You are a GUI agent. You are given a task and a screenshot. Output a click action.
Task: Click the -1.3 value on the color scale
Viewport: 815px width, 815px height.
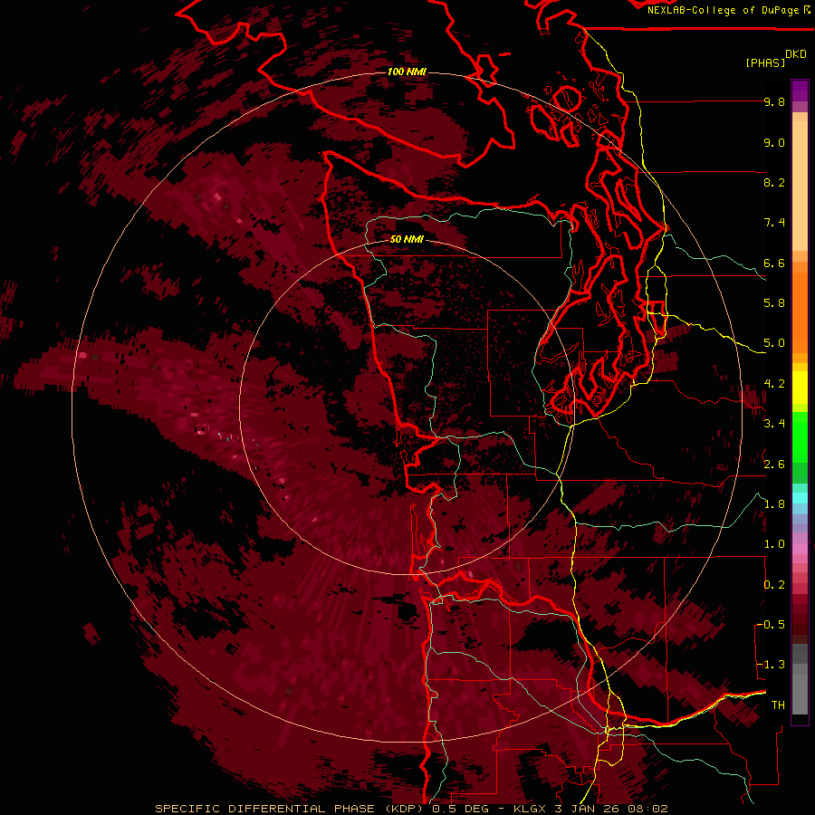click(x=771, y=665)
